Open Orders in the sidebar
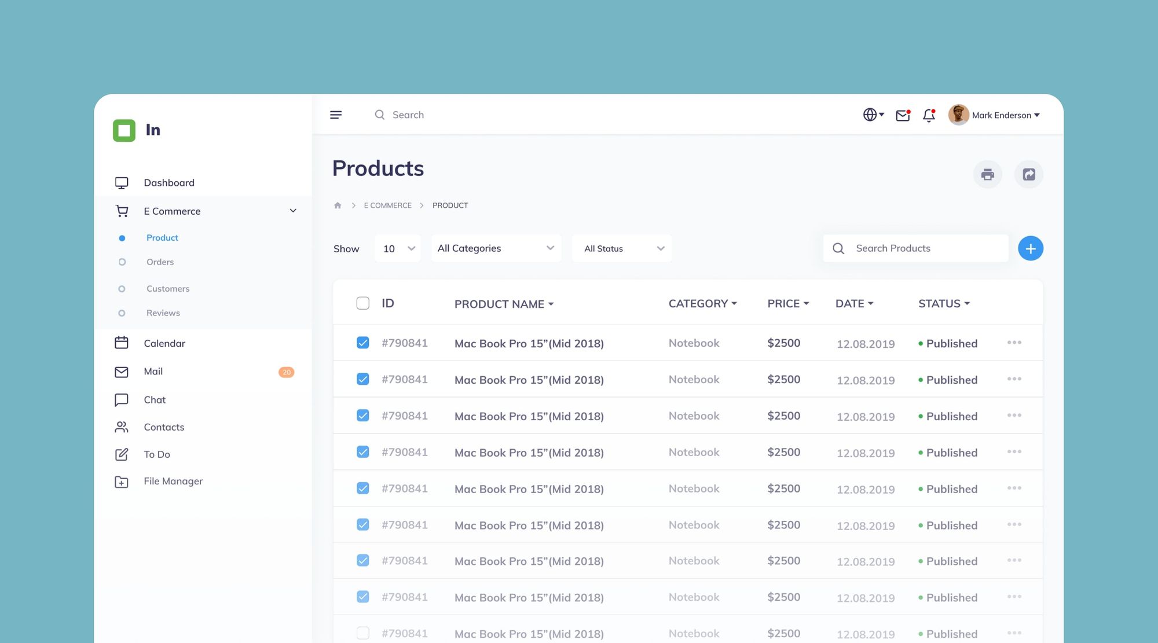 [x=160, y=262]
